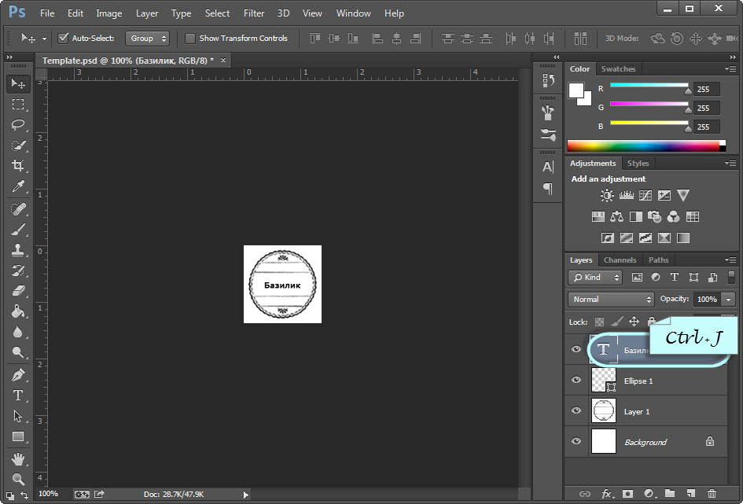Select the Horizontal Type tool
Viewport: 743px width, 504px height.
click(17, 395)
